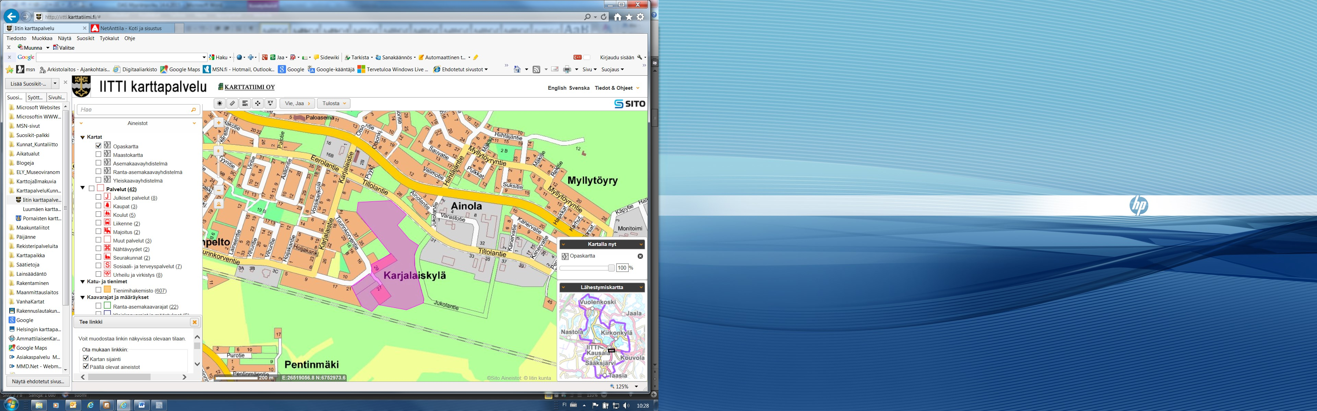This screenshot has width=1317, height=411.
Task: Enable Tienimihakemisto (607) checkbox
Action: click(x=99, y=290)
